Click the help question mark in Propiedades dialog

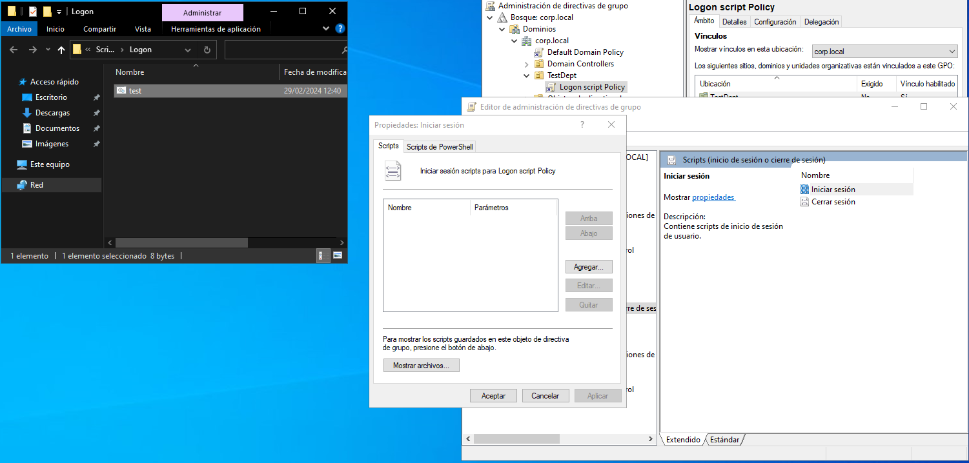(582, 124)
